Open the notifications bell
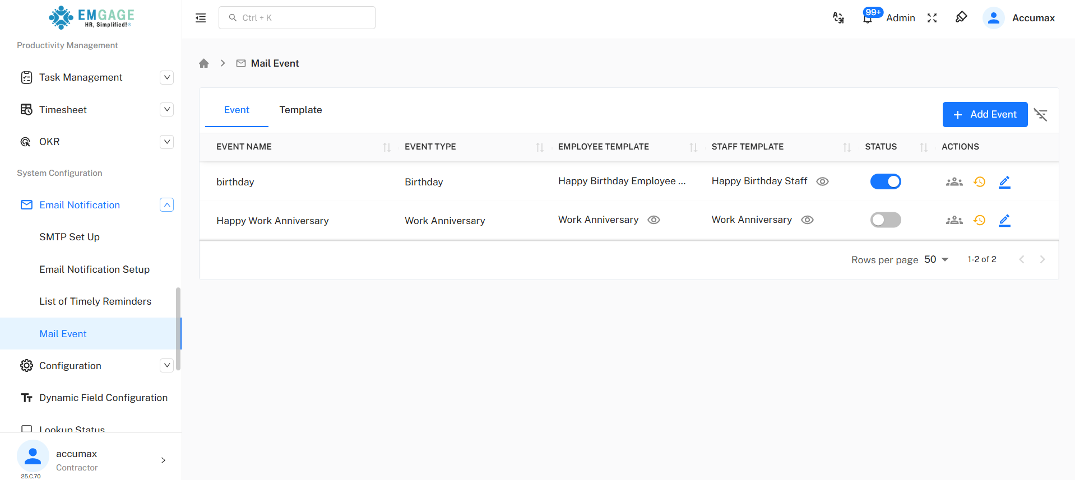 pos(868,18)
